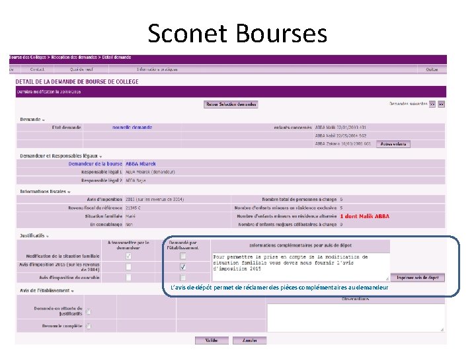Collapse the 'Justificatifs' section
Image resolution: width=476 pixels, height=357 pixels.
[x=48, y=236]
